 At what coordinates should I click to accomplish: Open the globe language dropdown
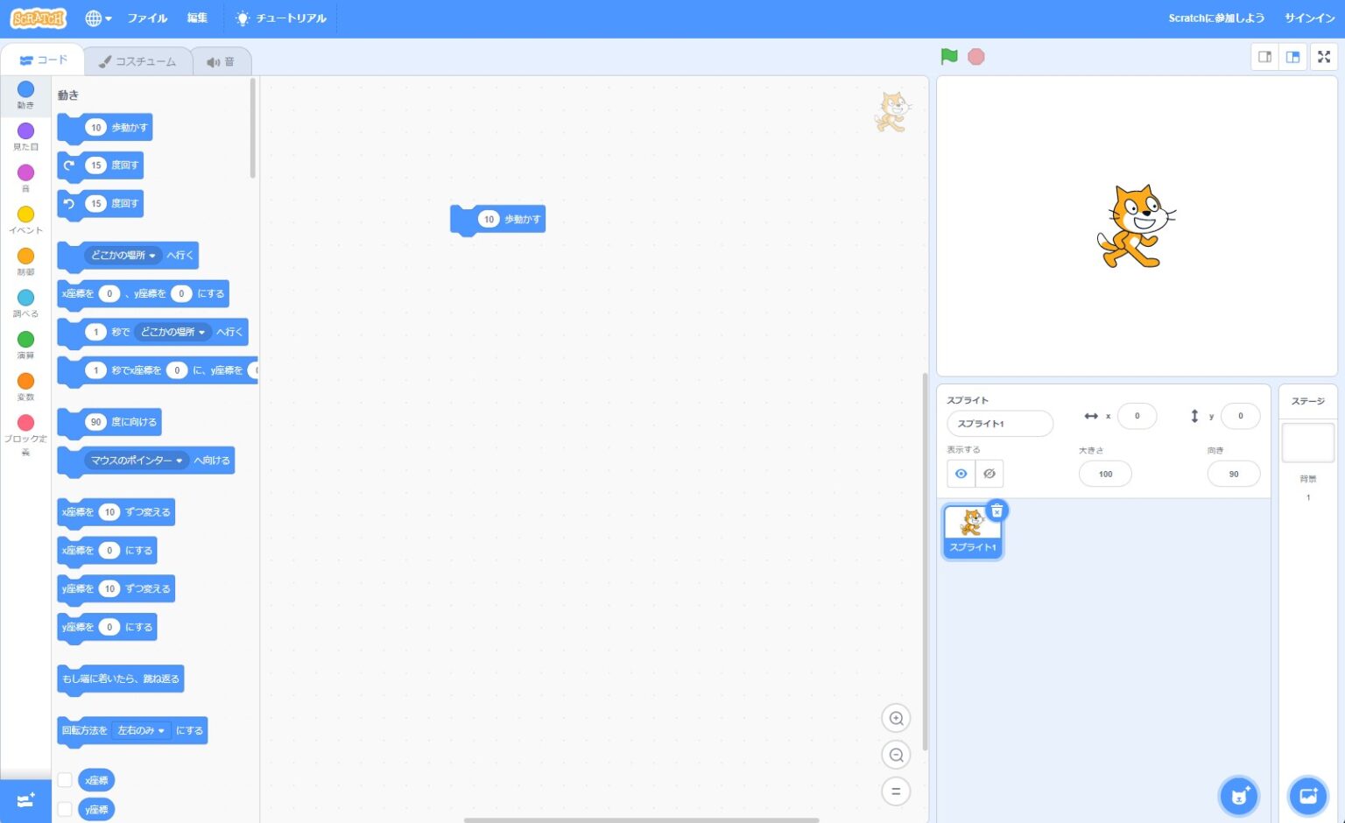pos(98,18)
